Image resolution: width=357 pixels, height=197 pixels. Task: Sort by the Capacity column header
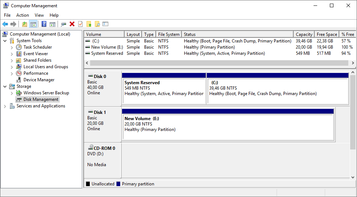coord(304,34)
